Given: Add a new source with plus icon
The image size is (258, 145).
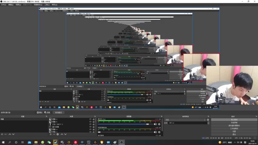Looking at the screenshot, I should 51,134.
